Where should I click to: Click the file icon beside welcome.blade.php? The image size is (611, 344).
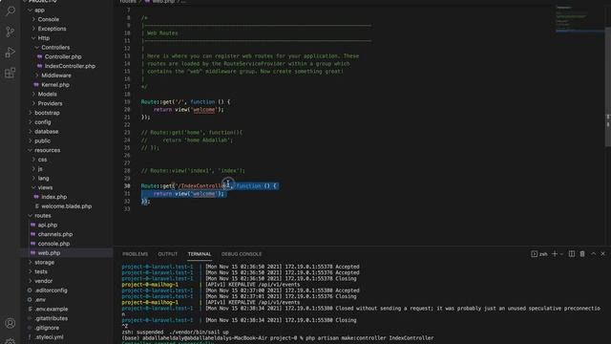36,206
